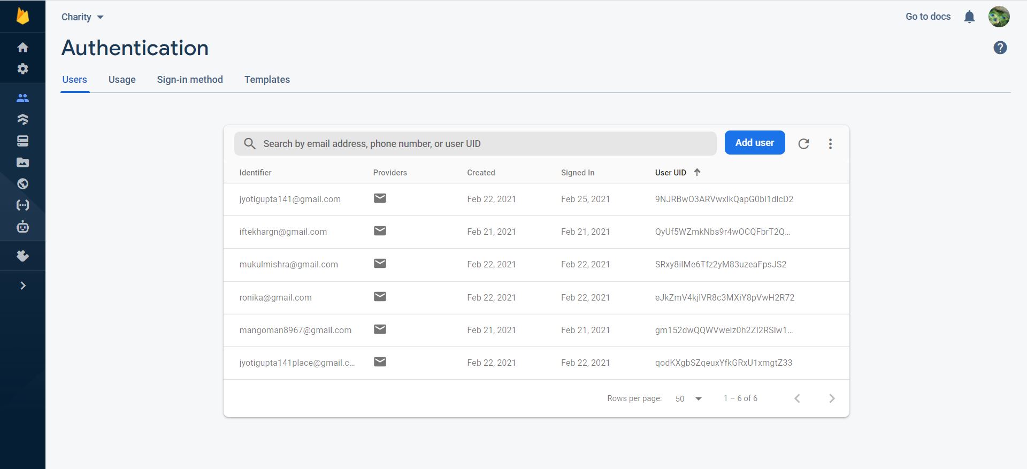This screenshot has height=469, width=1027.
Task: Open rows per page dropdown
Action: click(688, 398)
